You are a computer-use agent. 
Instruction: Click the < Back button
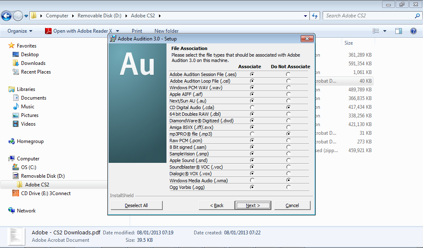click(216, 205)
